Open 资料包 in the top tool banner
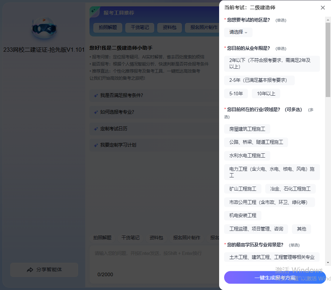The height and width of the screenshot is (290, 331). tap(169, 27)
